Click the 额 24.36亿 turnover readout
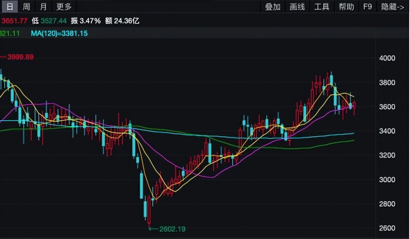The height and width of the screenshot is (239, 410). [122, 21]
